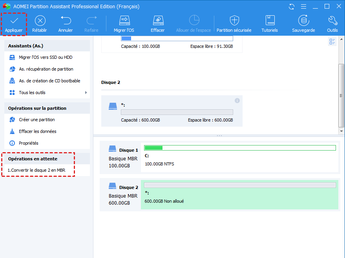Click Effacer les données option
Viewport: 345px width, 258px height.
click(38, 131)
